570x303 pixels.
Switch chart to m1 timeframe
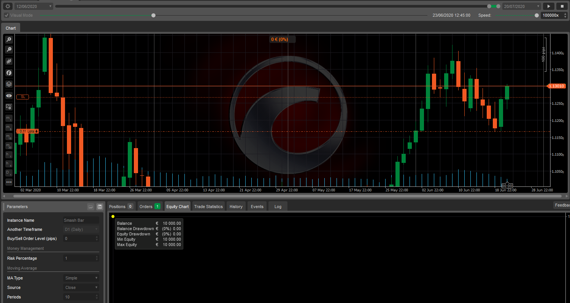9,118
